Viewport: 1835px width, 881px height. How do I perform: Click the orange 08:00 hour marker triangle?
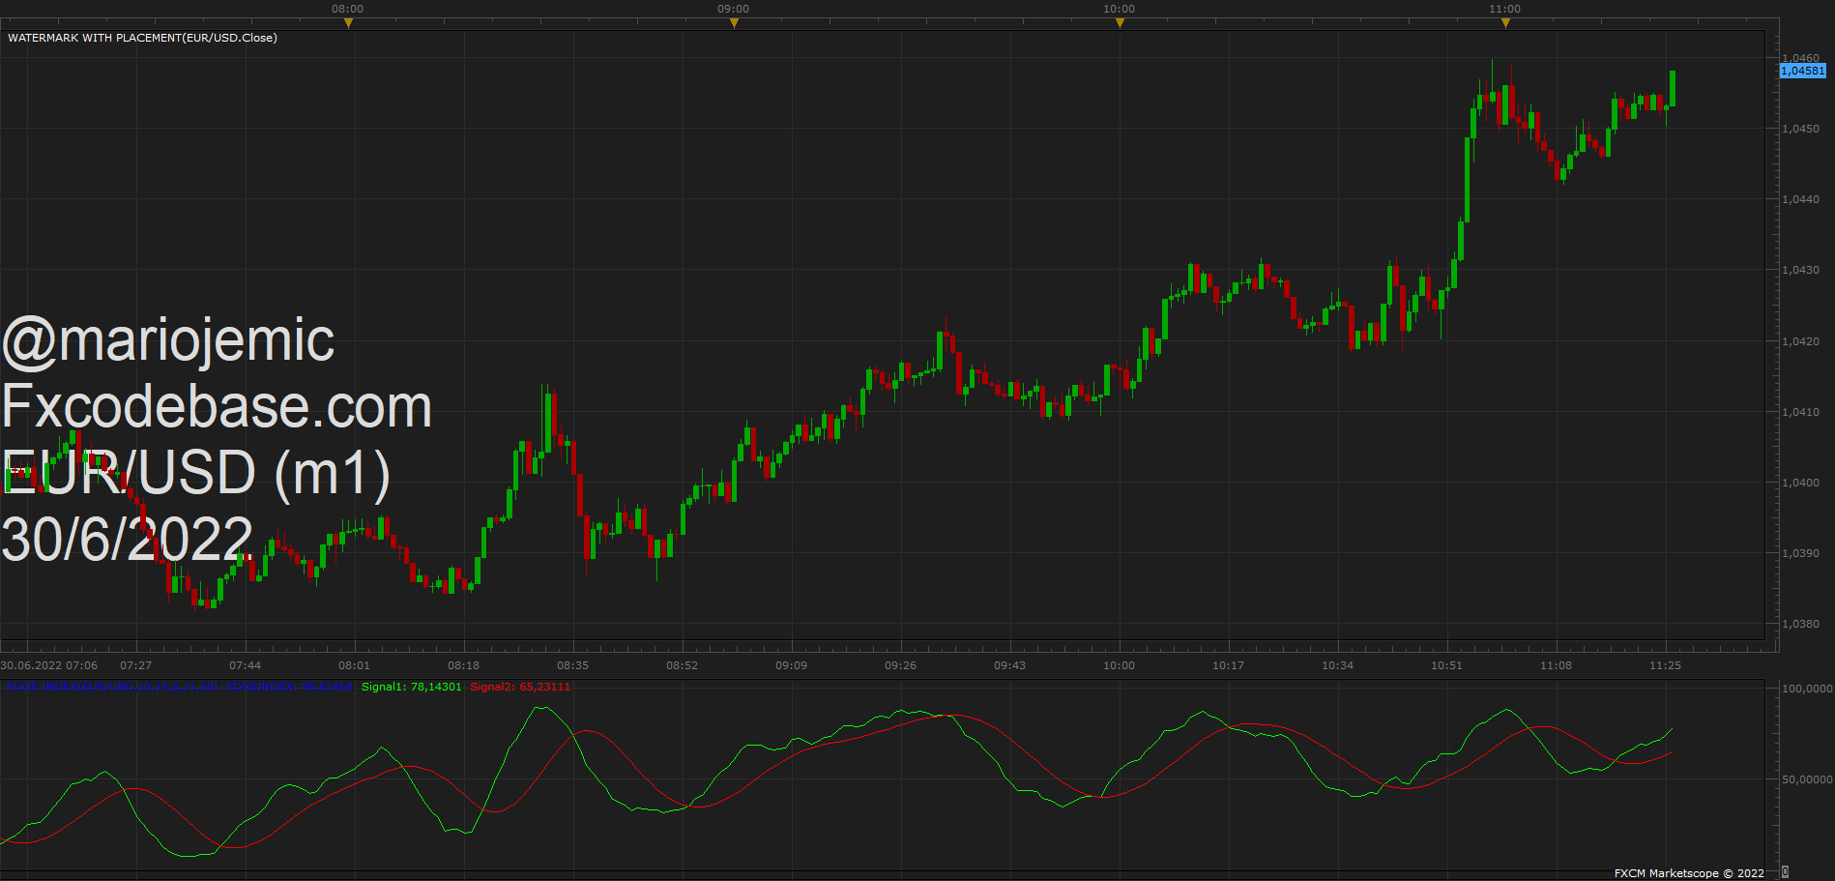(x=348, y=23)
